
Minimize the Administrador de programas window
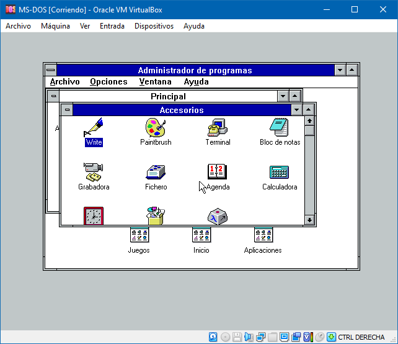[x=340, y=70]
